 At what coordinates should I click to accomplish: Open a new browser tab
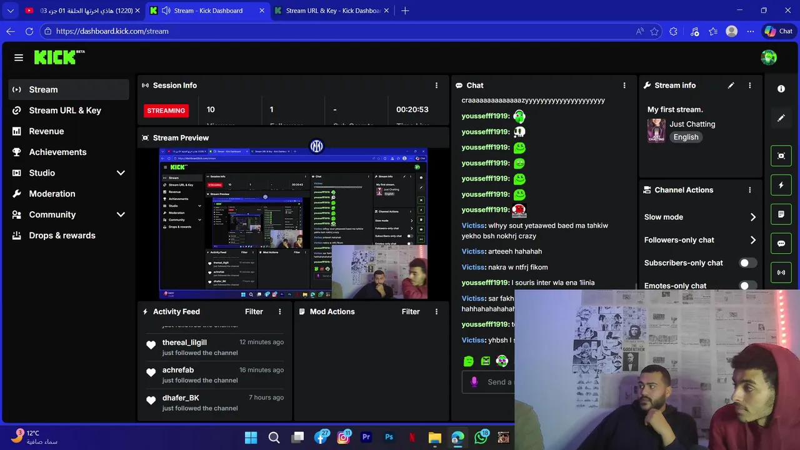pos(405,11)
